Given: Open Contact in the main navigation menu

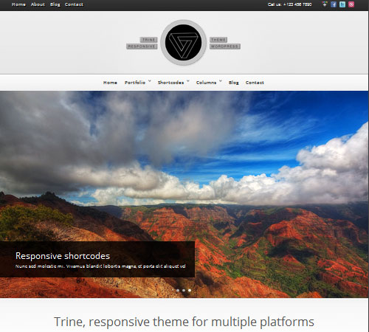Looking at the screenshot, I should pos(255,83).
